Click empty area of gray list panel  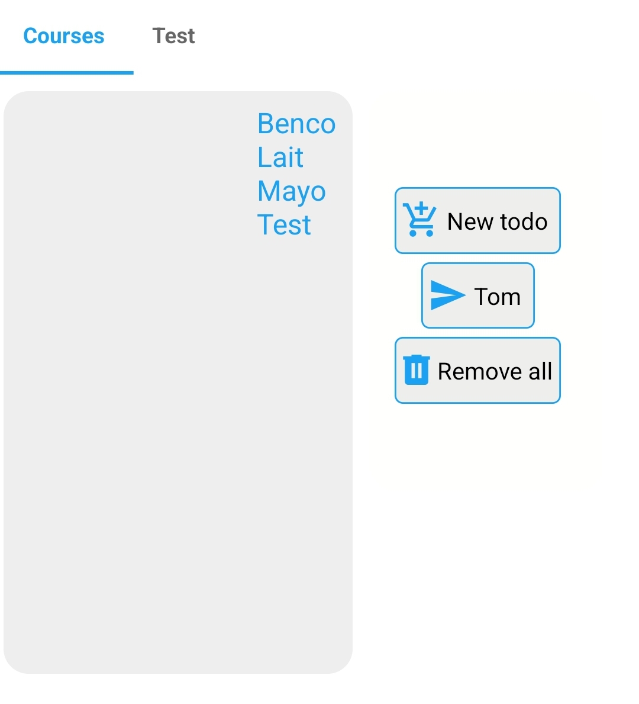click(x=135, y=404)
